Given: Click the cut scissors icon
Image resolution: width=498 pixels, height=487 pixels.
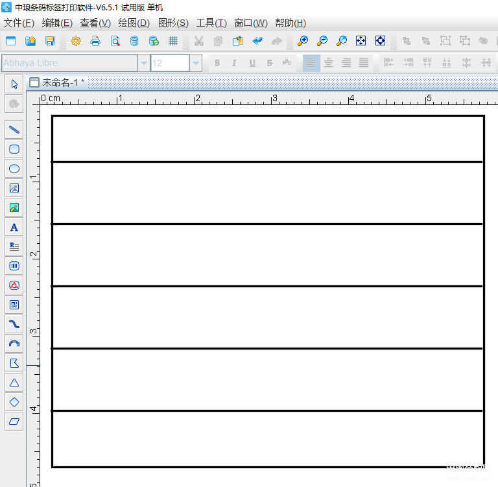Looking at the screenshot, I should coord(199,41).
